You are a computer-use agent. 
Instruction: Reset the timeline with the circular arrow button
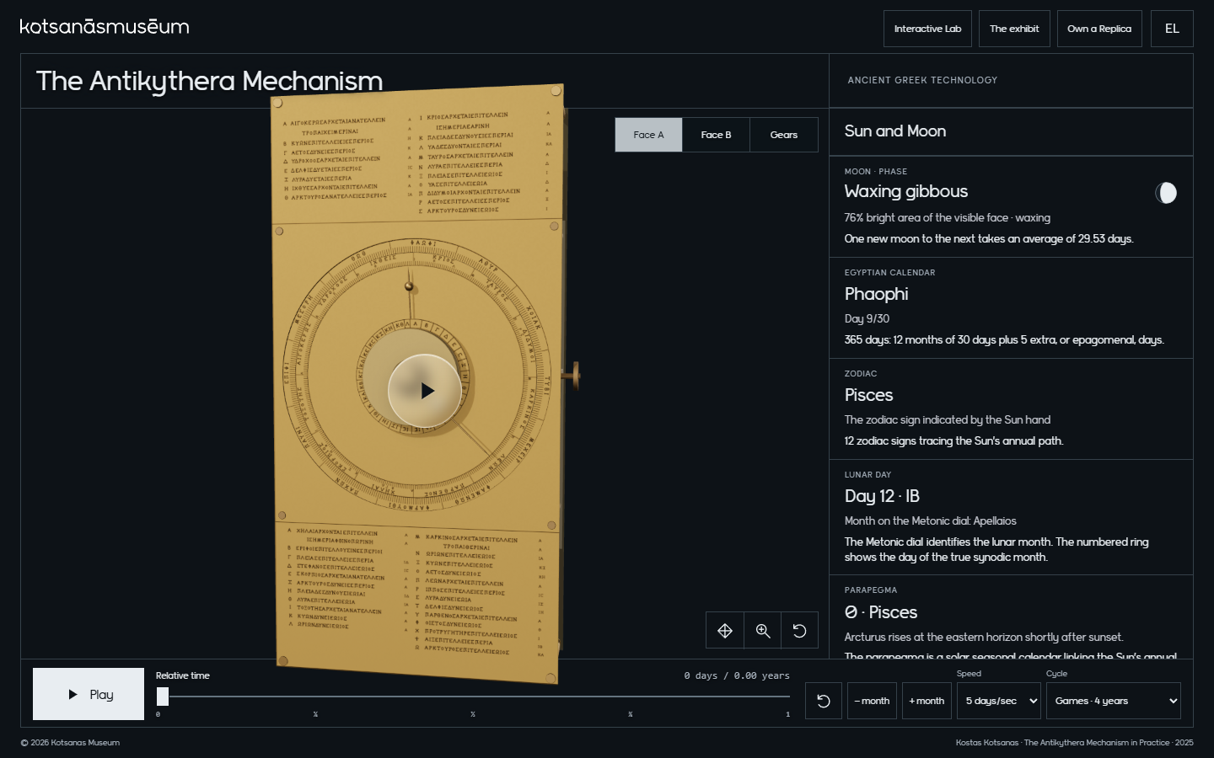coord(824,701)
